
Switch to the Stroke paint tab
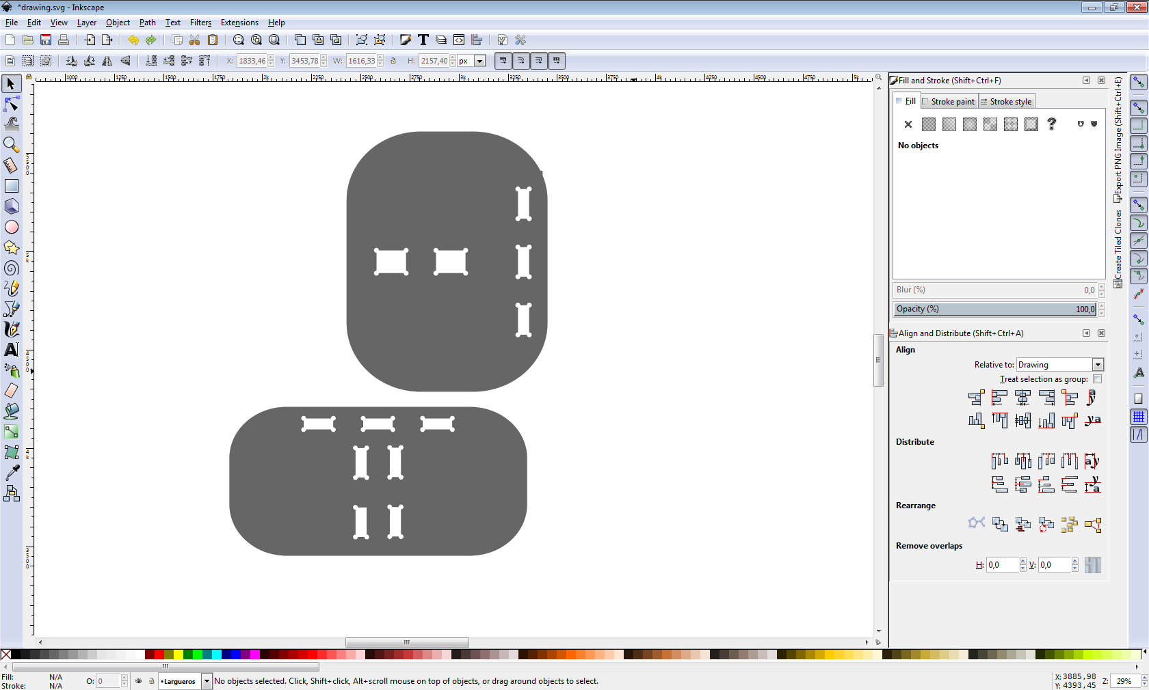(x=949, y=102)
